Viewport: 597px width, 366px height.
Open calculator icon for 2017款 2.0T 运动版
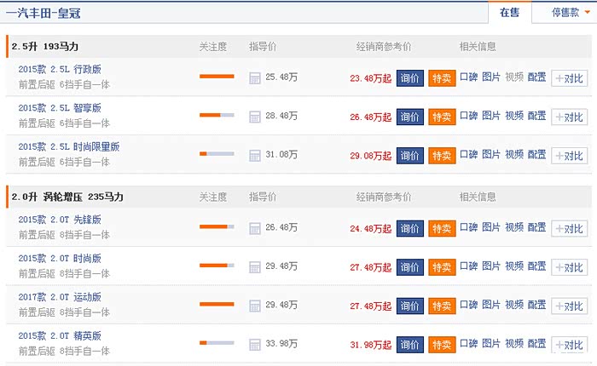tap(255, 306)
